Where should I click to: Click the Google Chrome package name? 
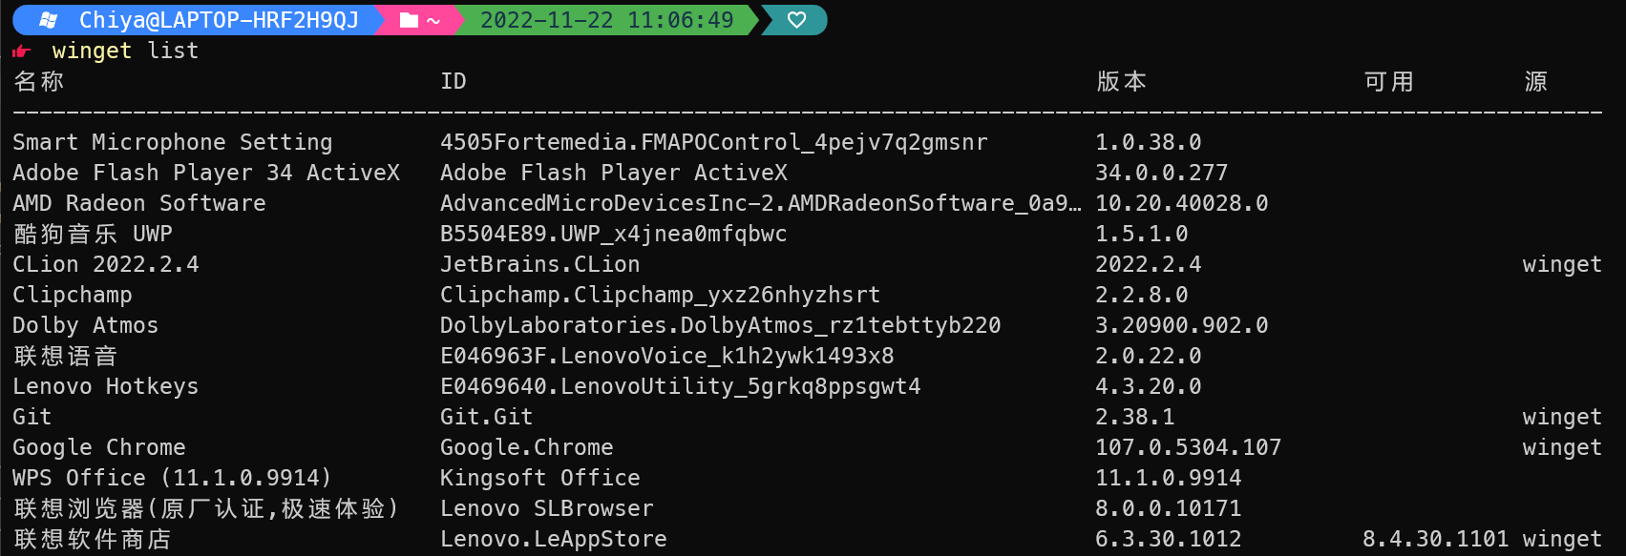click(99, 447)
